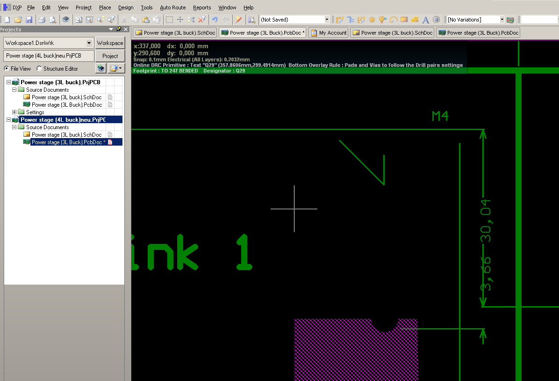This screenshot has width=559, height=381.
Task: Place a text string with the A icon
Action: point(425,20)
